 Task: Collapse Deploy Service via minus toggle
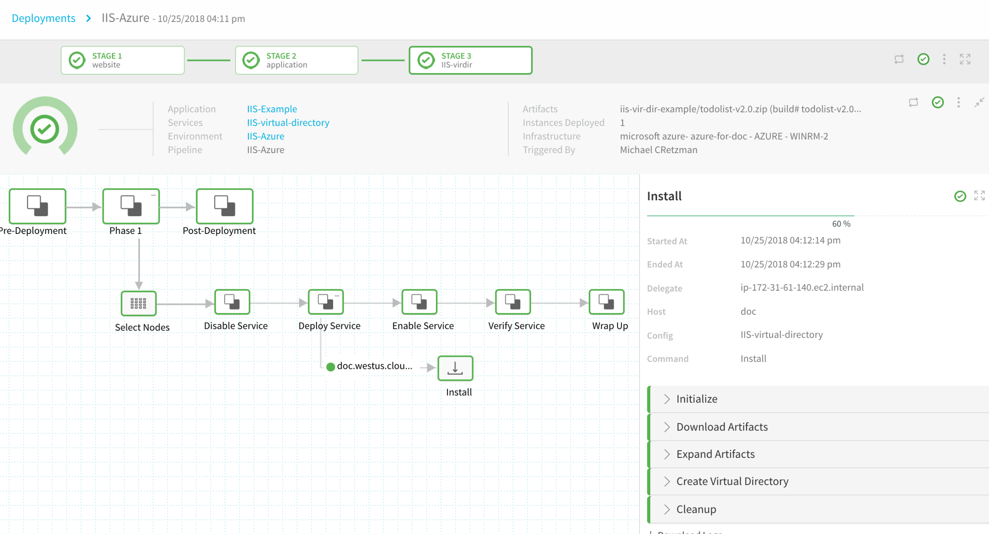(x=337, y=296)
